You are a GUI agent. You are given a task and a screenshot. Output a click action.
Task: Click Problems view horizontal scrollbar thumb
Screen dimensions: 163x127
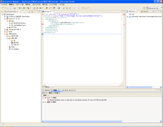click(83, 121)
